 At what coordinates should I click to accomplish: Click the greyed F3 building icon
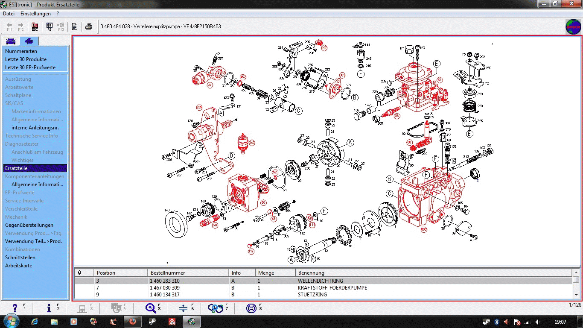click(x=82, y=308)
